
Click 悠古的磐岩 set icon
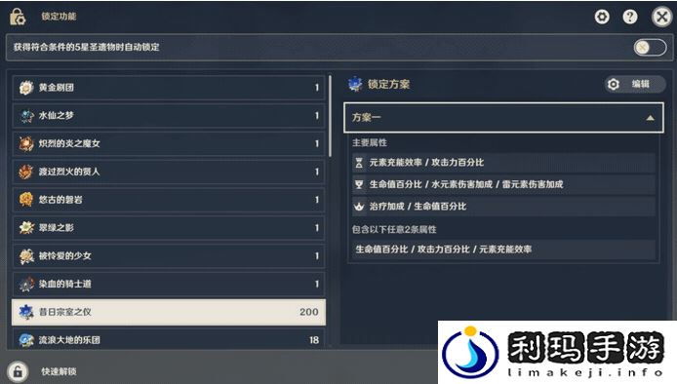click(26, 200)
